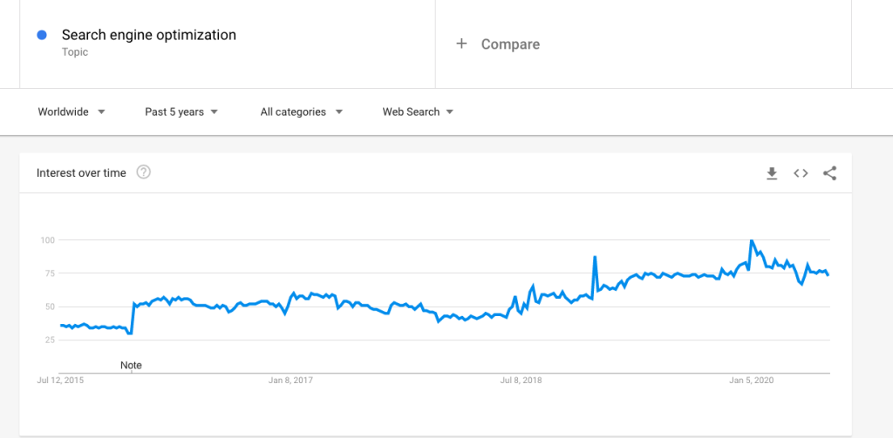Share the Interest over time chart
The image size is (893, 438).
[x=830, y=173]
